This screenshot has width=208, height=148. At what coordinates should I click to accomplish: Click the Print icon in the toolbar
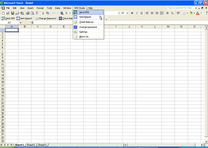point(28,13)
